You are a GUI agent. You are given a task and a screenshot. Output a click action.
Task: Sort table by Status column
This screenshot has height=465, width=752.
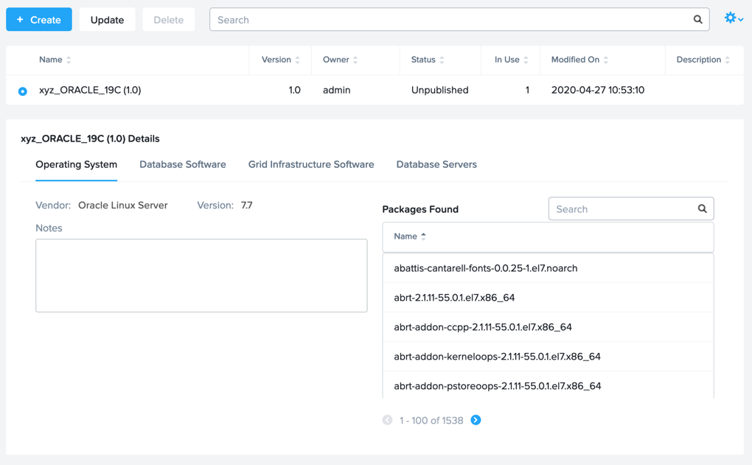point(428,60)
